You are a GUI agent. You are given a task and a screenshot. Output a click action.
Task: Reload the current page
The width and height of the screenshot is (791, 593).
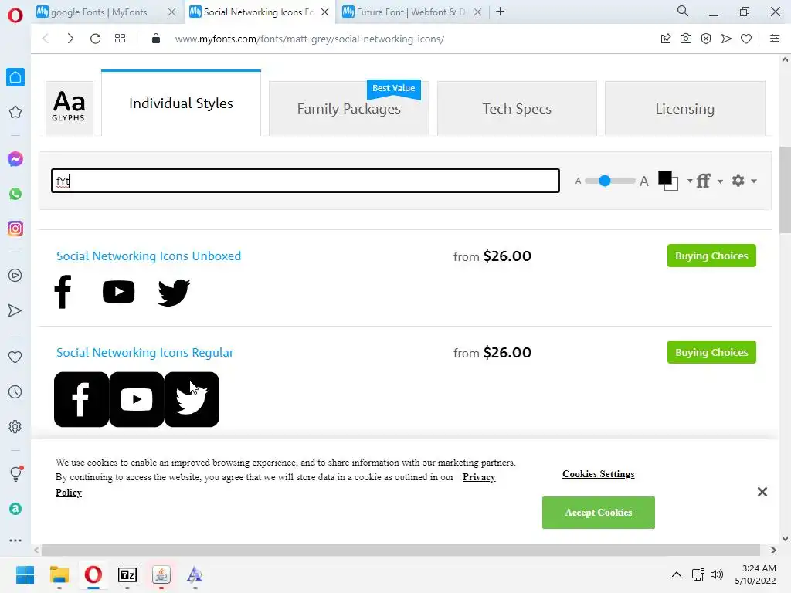[95, 39]
